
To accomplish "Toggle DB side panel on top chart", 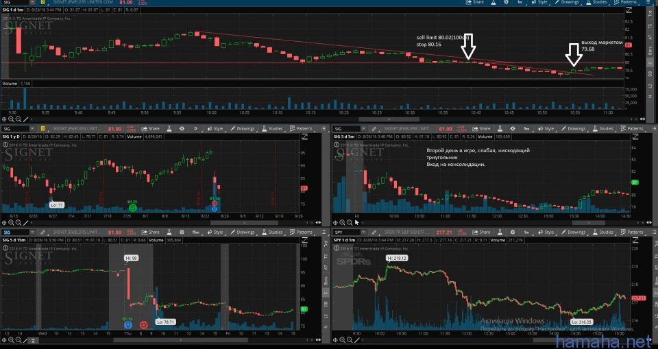I will coord(651,74).
